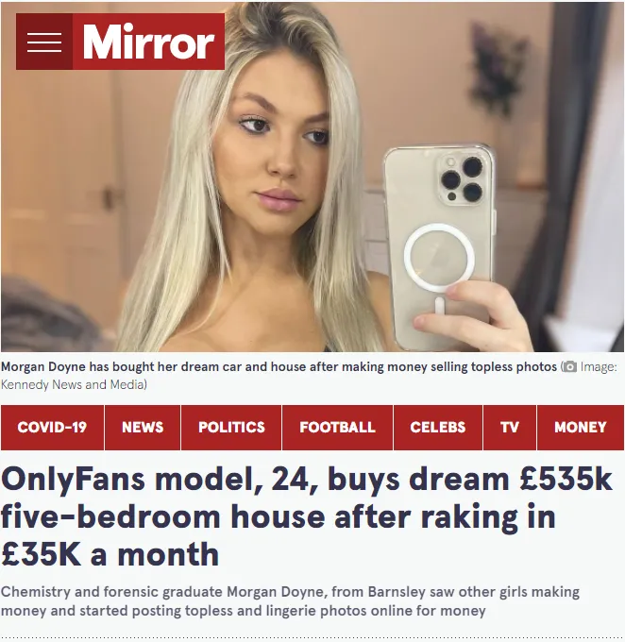
Task: Click the £35K a month headline line
Action: pos(110,554)
